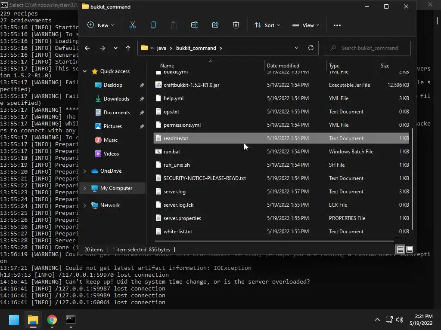The height and width of the screenshot is (330, 441).
Task: Click the Paste clipboard icon in toolbar
Action: coord(174,25)
